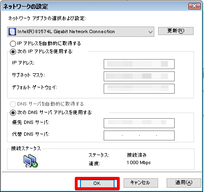This screenshot has width=204, height=192.
Task: Click the network adapter icon in dropdown
Action: (12, 32)
